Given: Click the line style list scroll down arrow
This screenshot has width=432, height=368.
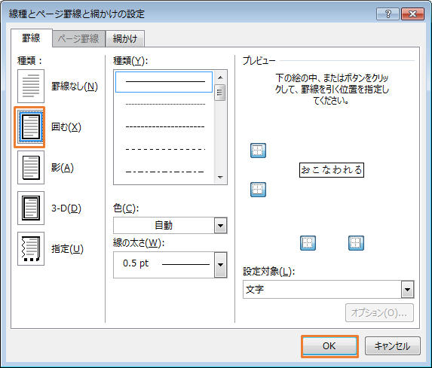Looking at the screenshot, I should 220,178.
